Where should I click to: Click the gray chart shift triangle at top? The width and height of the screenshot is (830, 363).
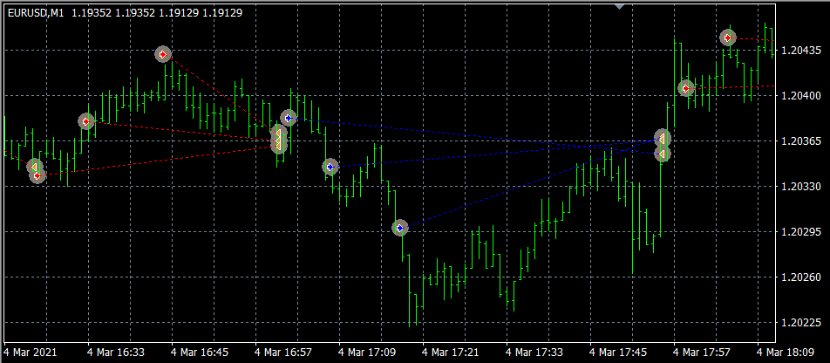(x=619, y=5)
